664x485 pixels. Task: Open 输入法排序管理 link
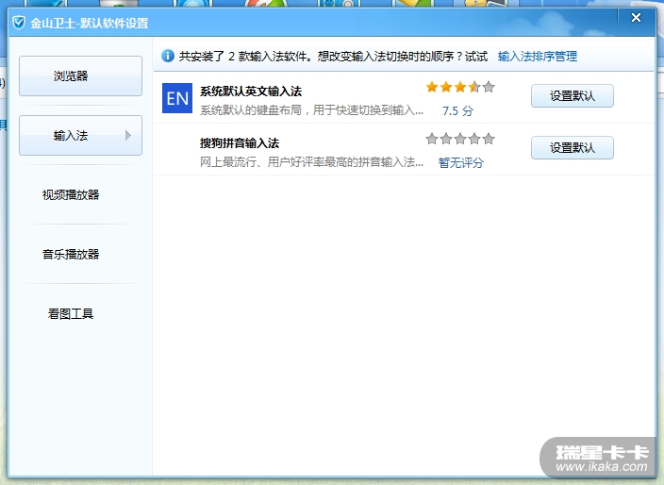(x=538, y=57)
